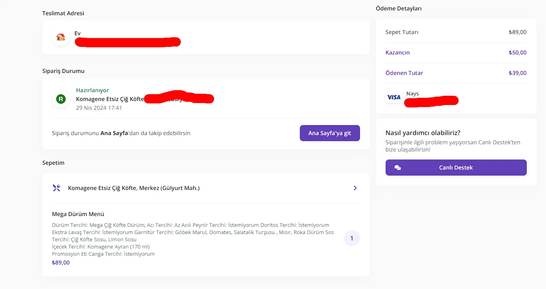Click the quantity badge showing 1
This screenshot has width=546, height=289.
pyautogui.click(x=352, y=238)
